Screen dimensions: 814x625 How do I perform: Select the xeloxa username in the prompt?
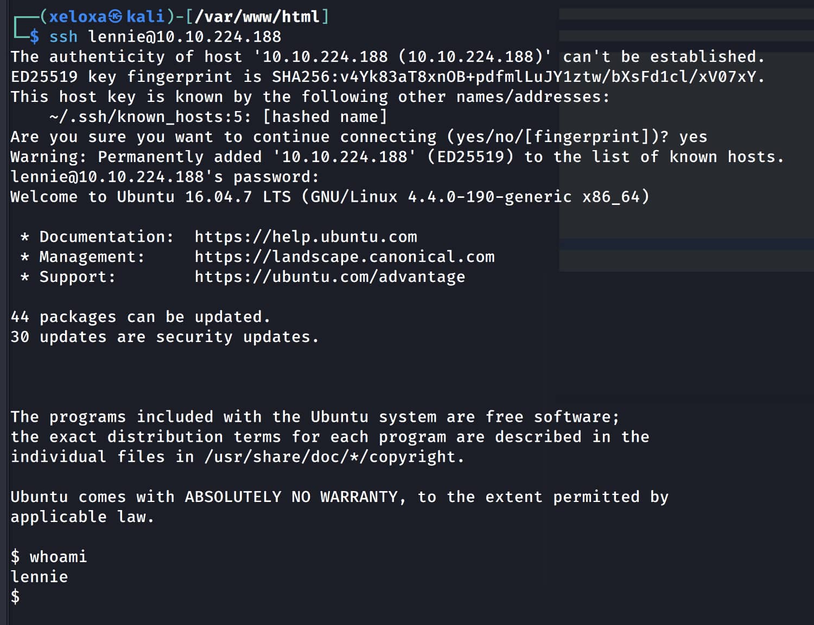(78, 17)
